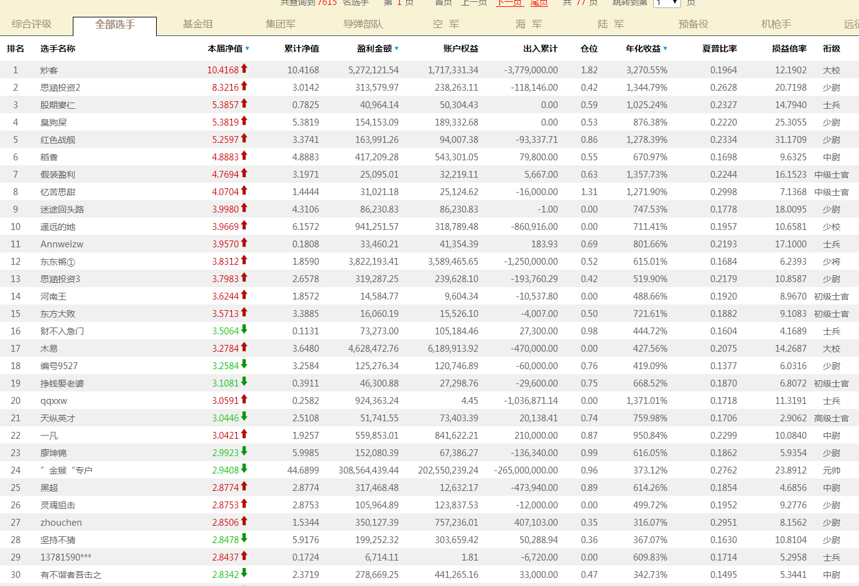Click the red up arrow next to 4.8883
The height and width of the screenshot is (586, 859).
click(244, 156)
